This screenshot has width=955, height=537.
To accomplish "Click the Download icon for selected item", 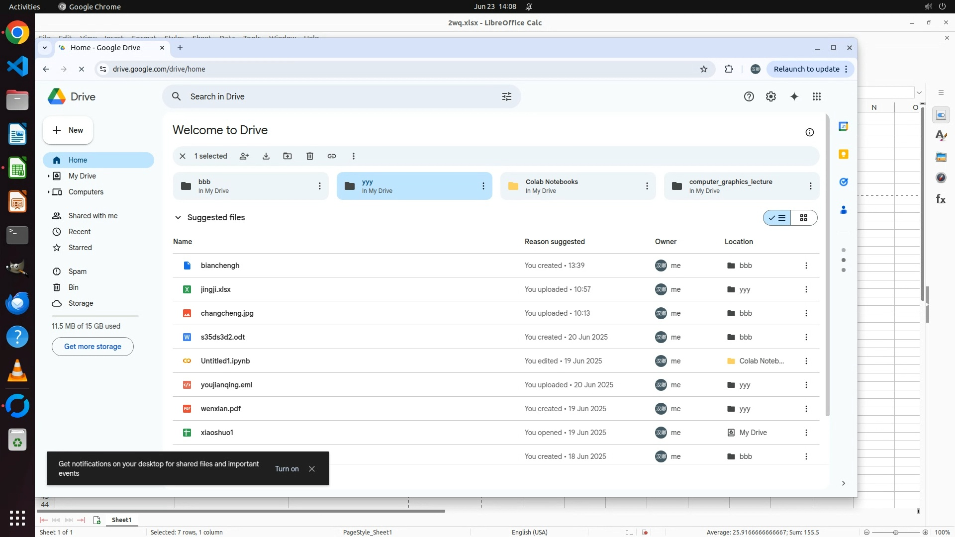I will point(266,156).
